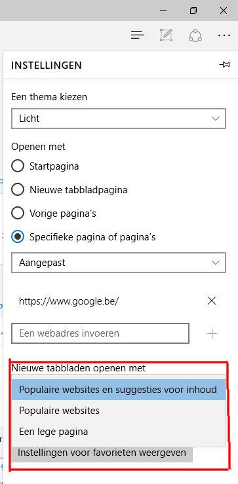
Task: Focus the Een webadres invoeren field
Action: click(100, 333)
